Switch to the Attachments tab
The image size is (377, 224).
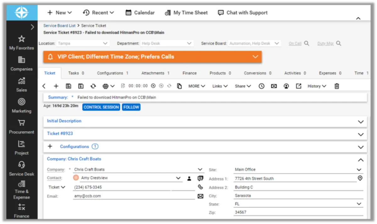tap(155, 73)
